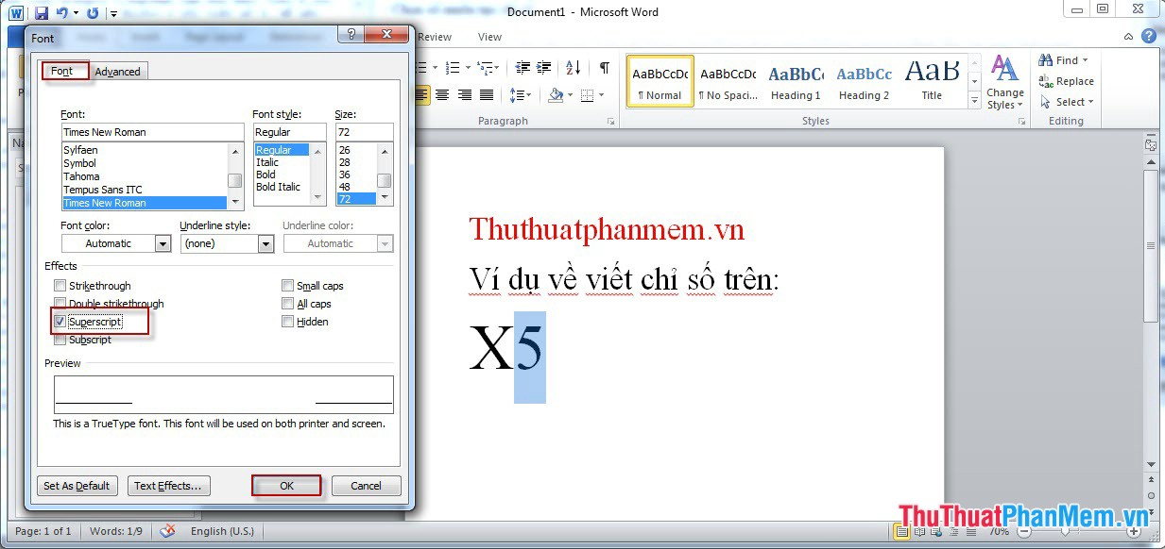Expand the Borders dropdown arrow
This screenshot has width=1165, height=549.
(601, 94)
